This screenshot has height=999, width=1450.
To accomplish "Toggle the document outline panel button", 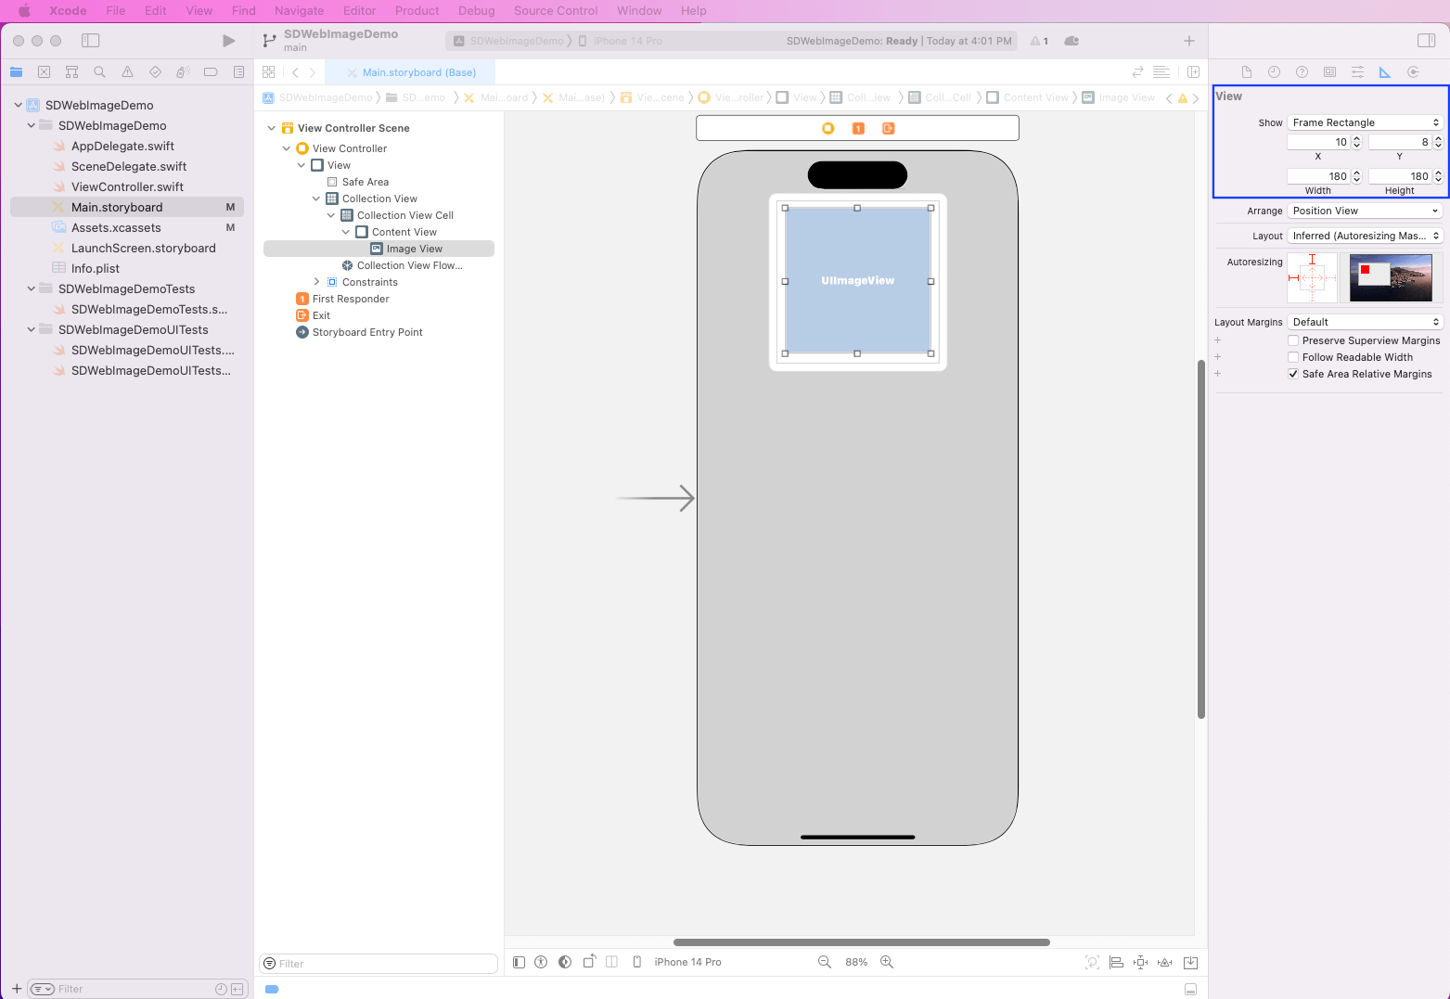I will (x=520, y=963).
